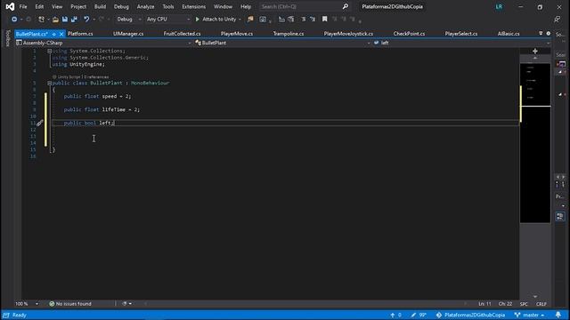Click the camera snapshot toolbar icon
Image resolution: width=570 pixels, height=320 pixels.
click(263, 20)
